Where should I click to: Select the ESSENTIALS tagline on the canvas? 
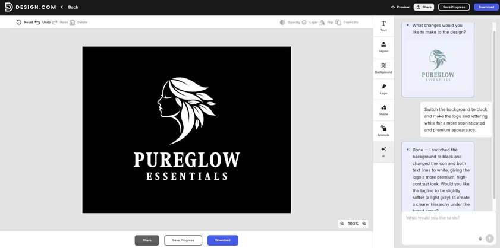click(x=187, y=176)
